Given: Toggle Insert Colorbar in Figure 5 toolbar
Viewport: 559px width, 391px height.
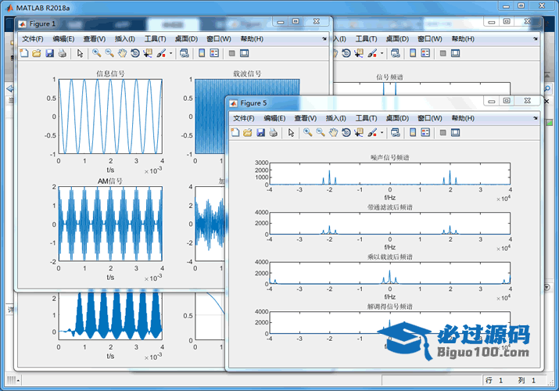Looking at the screenshot, I should click(x=413, y=133).
